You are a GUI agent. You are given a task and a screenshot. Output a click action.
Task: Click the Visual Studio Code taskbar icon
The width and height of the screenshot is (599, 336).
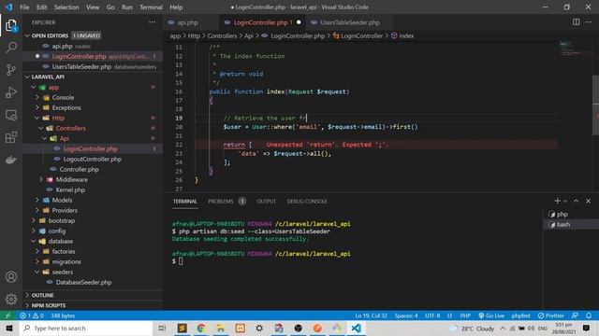point(356,329)
